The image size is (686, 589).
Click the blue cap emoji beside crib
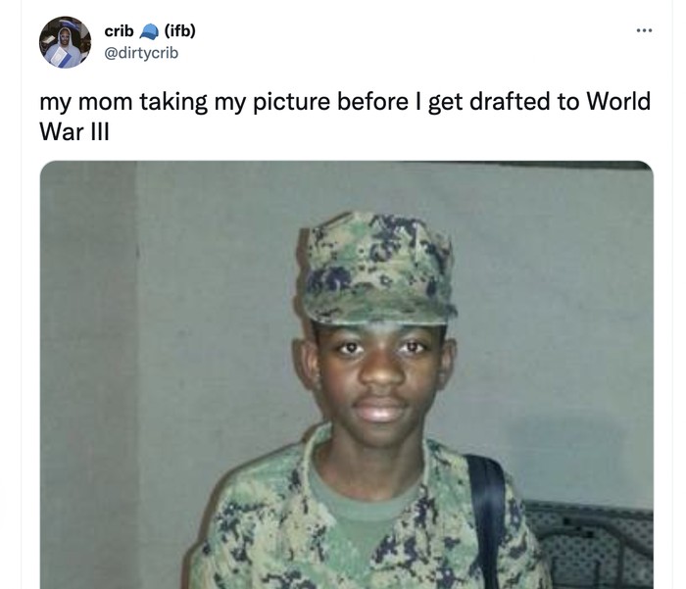[149, 31]
